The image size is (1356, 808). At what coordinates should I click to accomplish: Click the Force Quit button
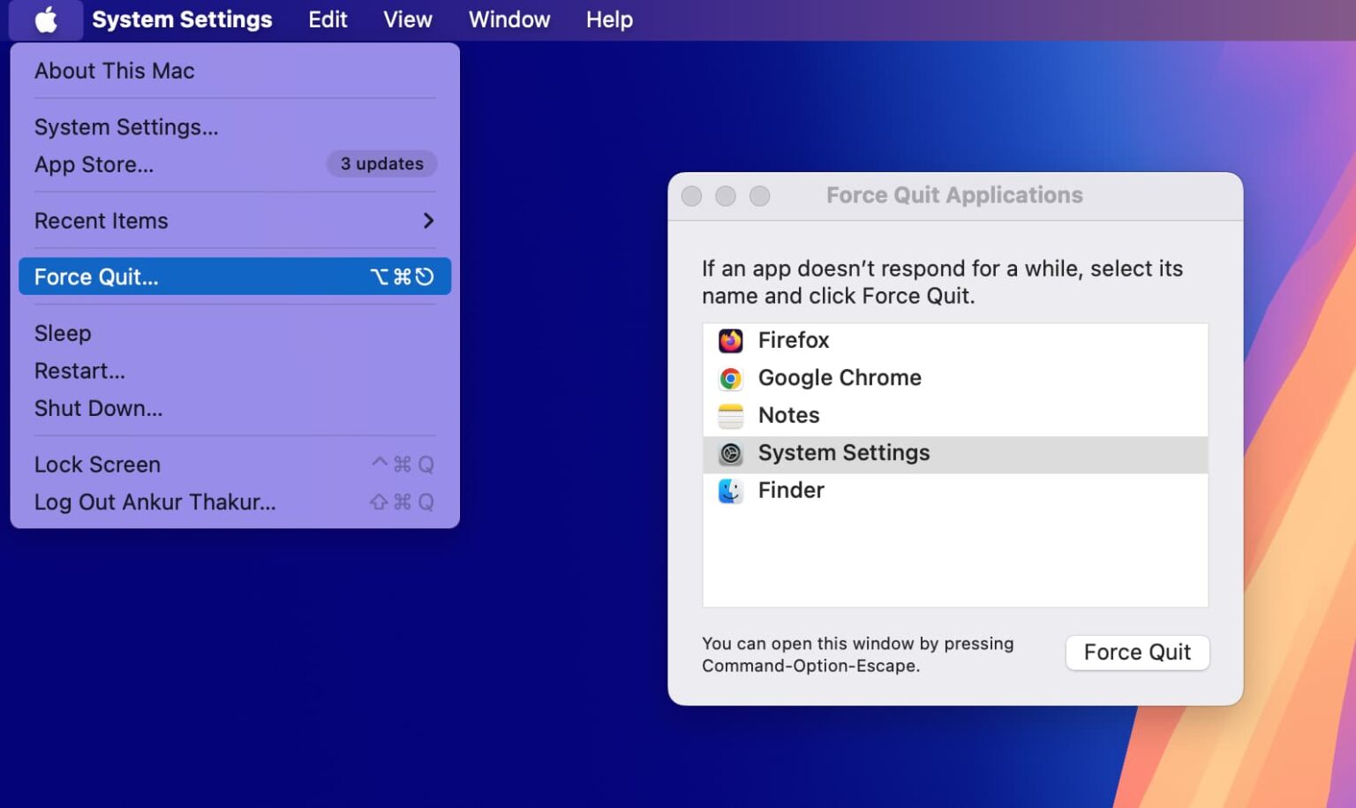click(x=1137, y=653)
